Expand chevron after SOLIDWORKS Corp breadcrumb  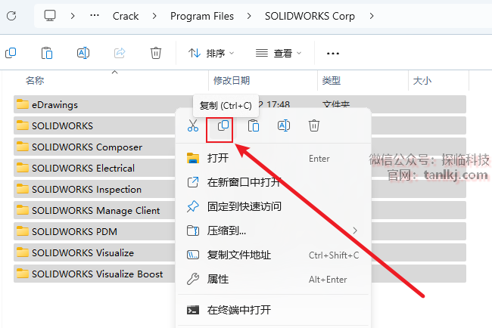pos(372,16)
